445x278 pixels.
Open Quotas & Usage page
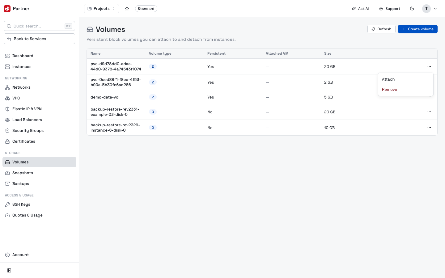(39, 215)
